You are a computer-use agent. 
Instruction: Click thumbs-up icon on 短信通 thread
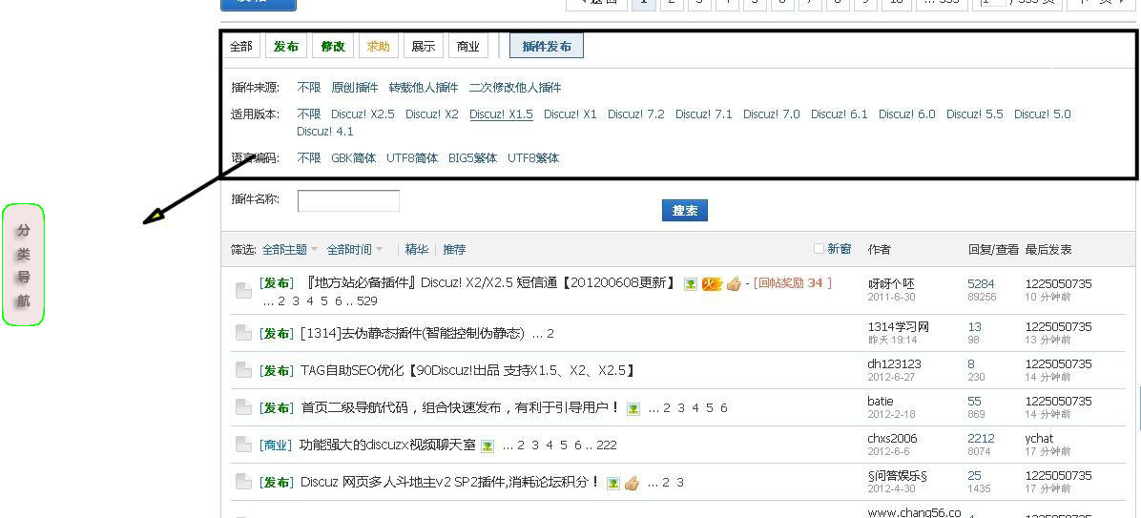[734, 283]
